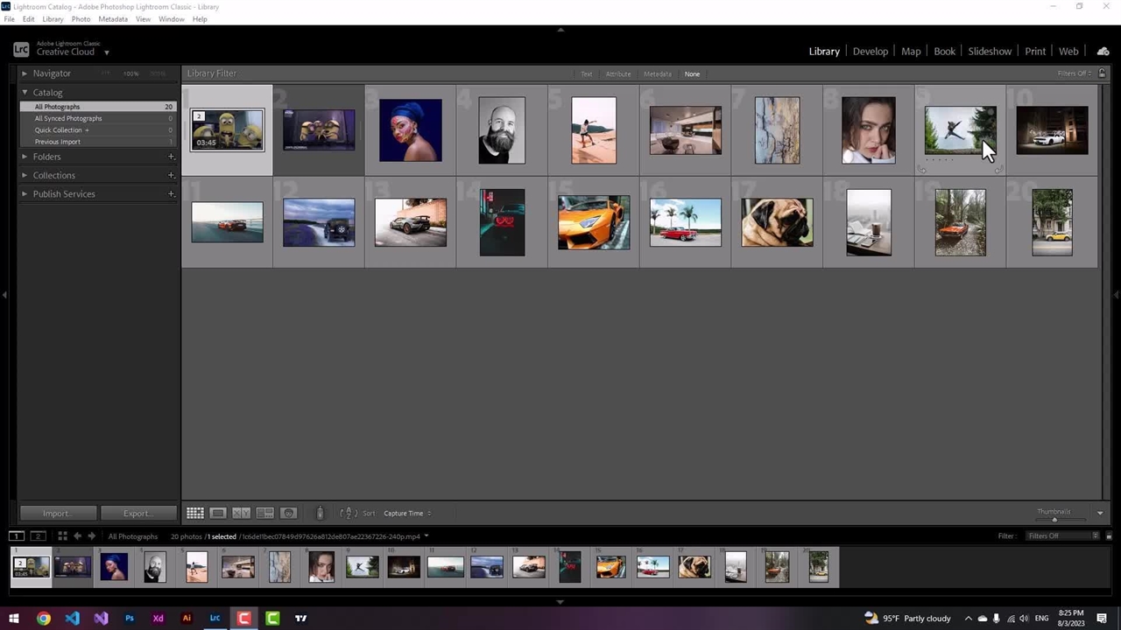1121x630 pixels.
Task: Adjust the Thumbnails size slider
Action: 1054,520
